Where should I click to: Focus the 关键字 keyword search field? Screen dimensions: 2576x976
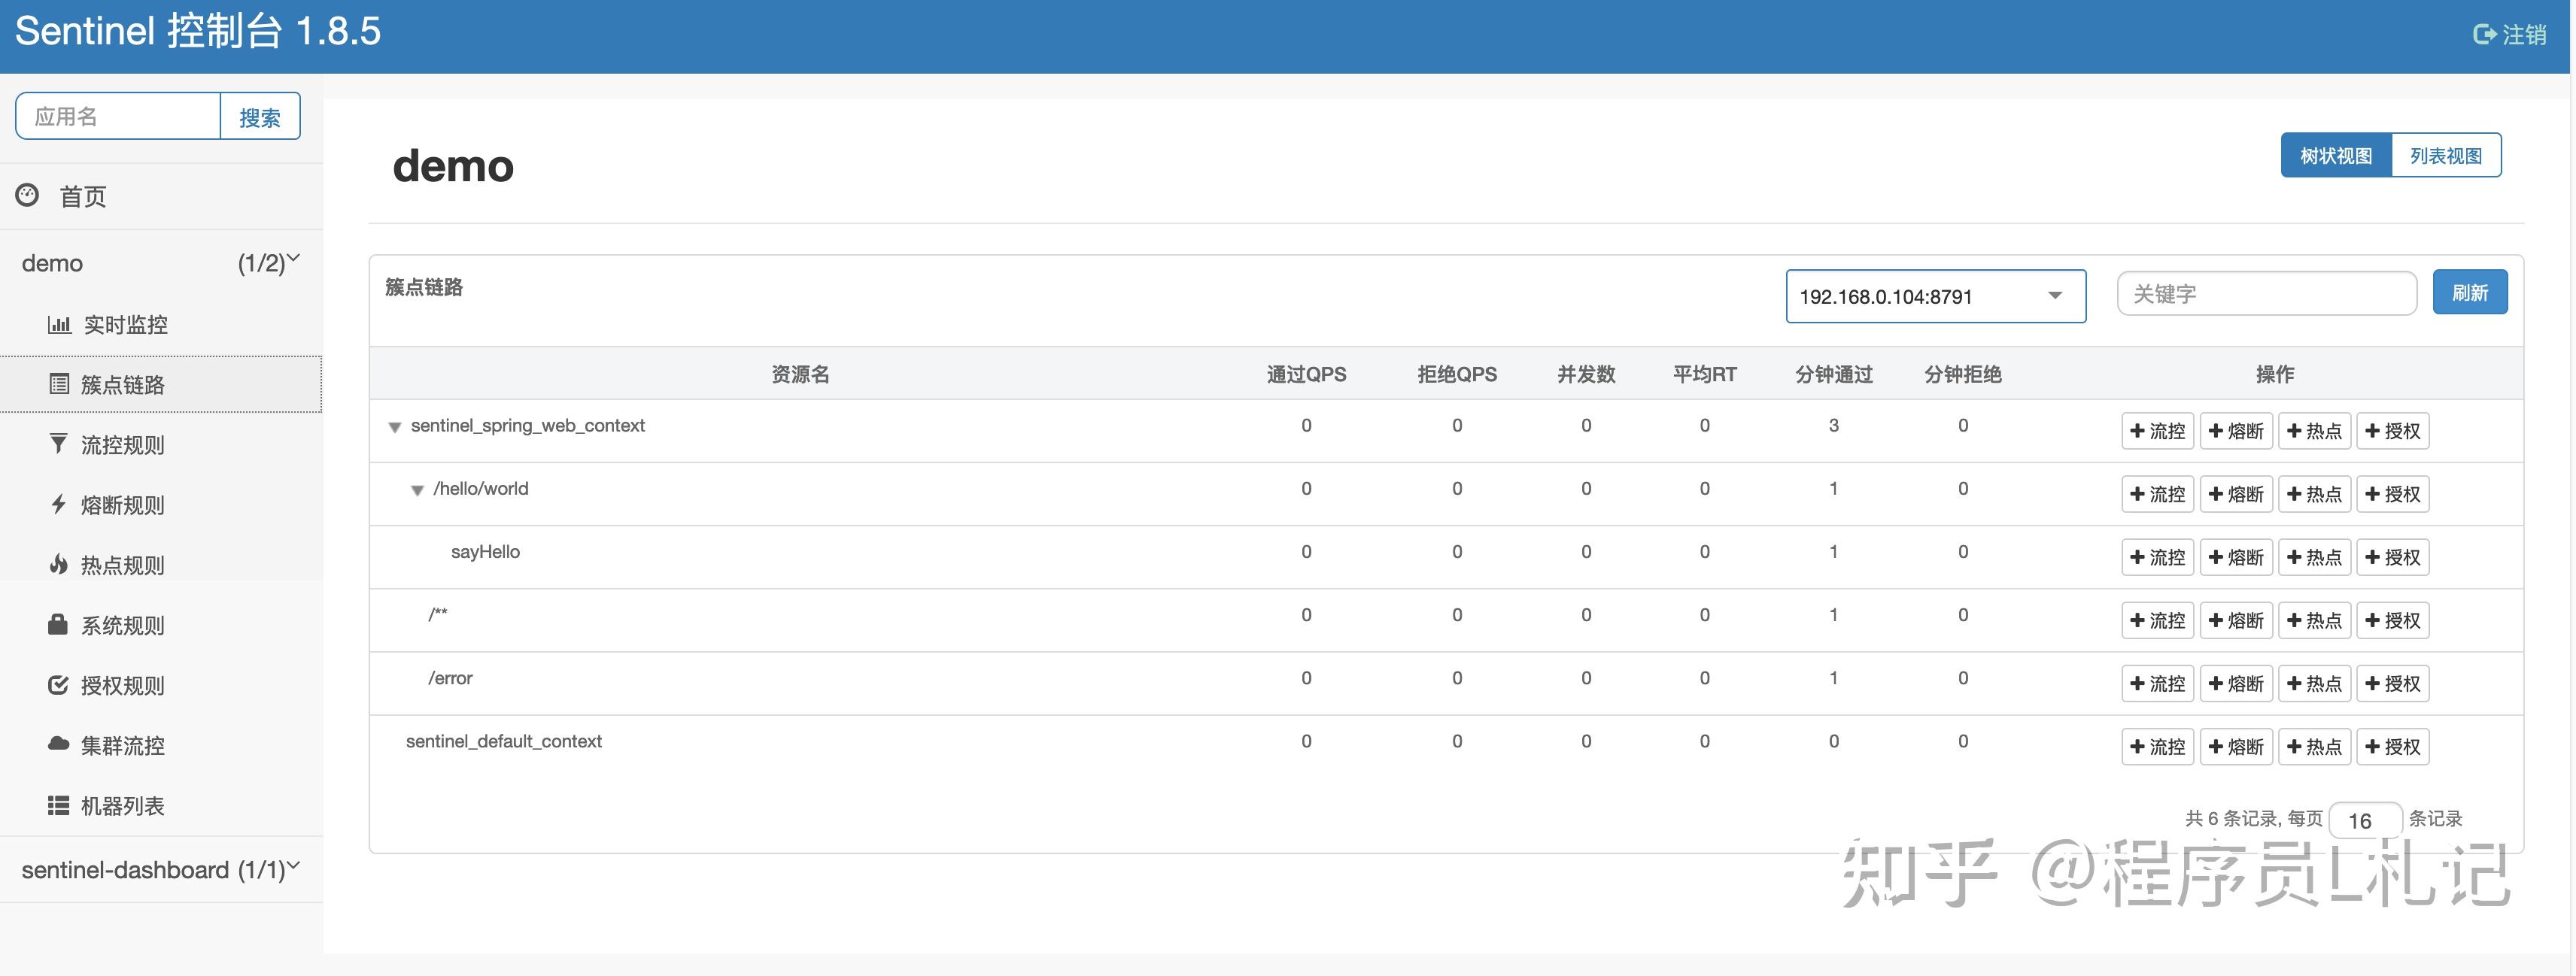[2265, 294]
